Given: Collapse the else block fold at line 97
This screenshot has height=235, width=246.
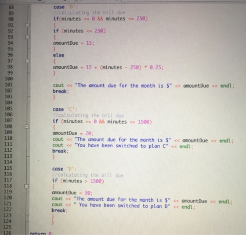Looking at the screenshot, I should 27,61.
